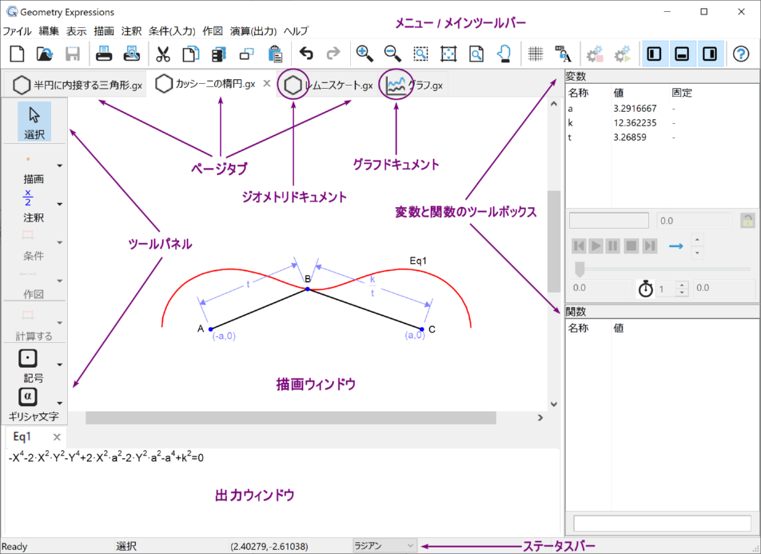
Task: Open the 条件(入力) menu
Action: 173,31
